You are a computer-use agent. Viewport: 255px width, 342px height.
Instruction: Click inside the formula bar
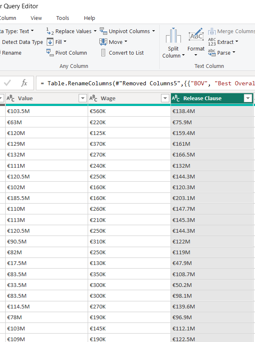click(145, 83)
